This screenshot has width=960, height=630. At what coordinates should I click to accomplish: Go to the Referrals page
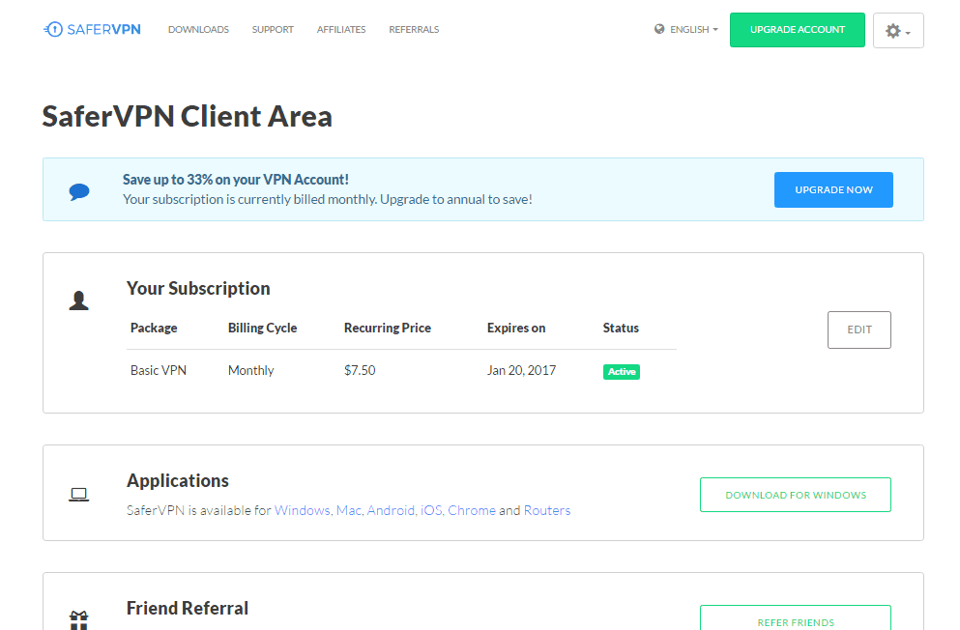[414, 29]
